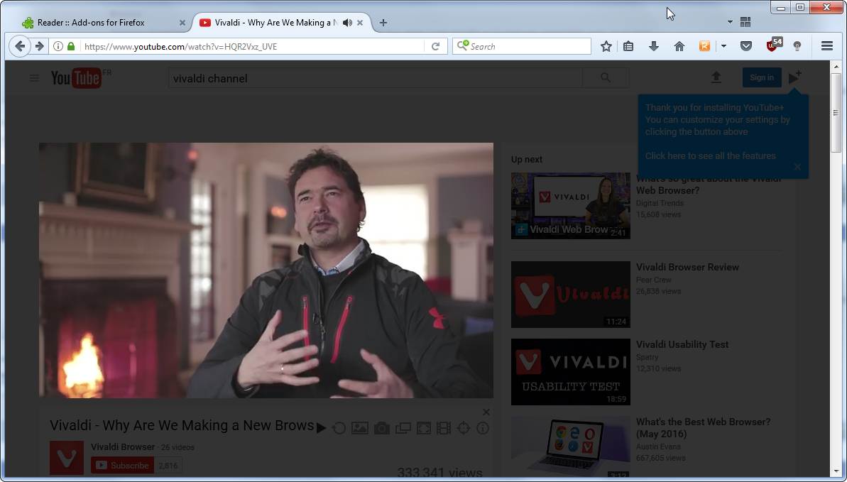Open the uBlock Origin shield icon
Image resolution: width=847 pixels, height=482 pixels.
pyautogui.click(x=772, y=46)
